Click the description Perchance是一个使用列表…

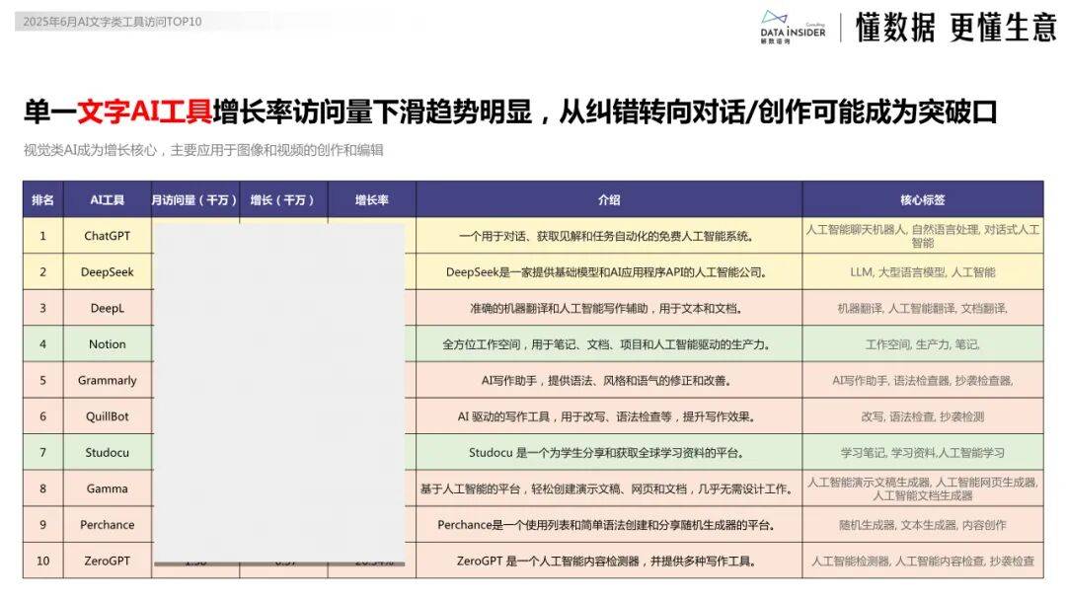(606, 525)
